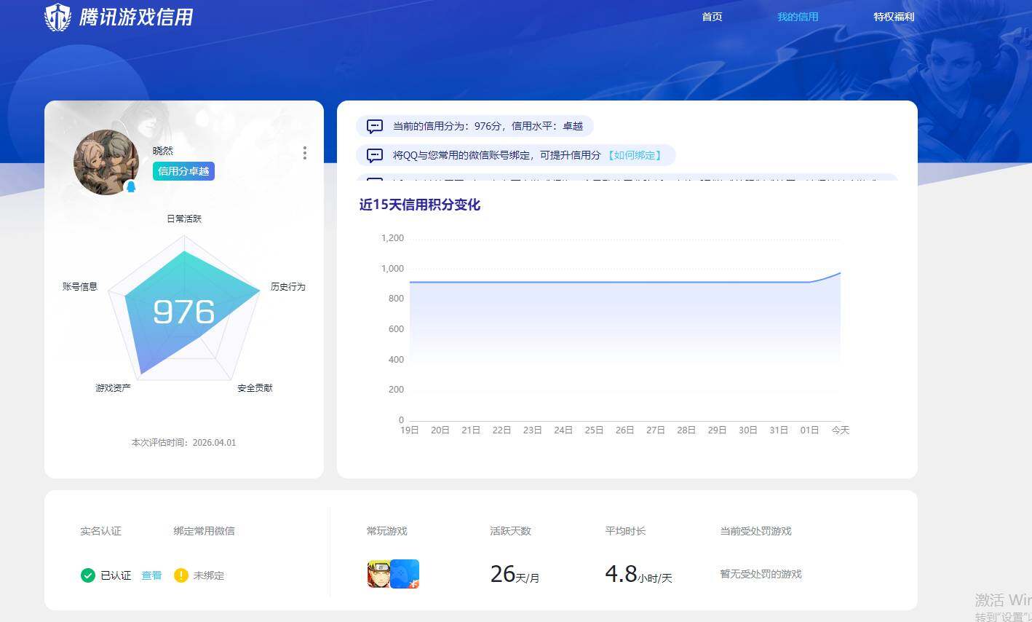
Task: Open the Naruto game icon under 常玩游戏
Action: (378, 574)
